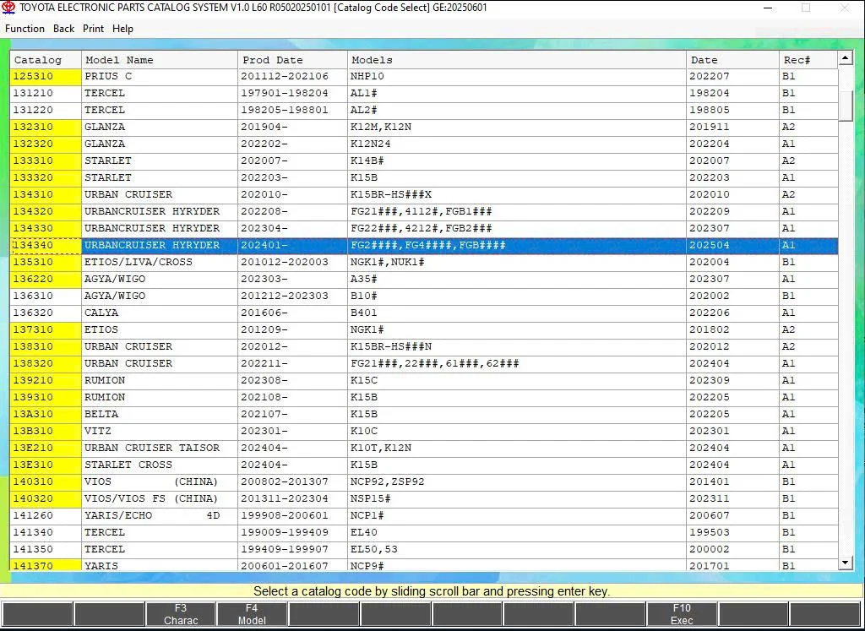Select catalog code 139210
The image size is (865, 631).
coord(46,381)
